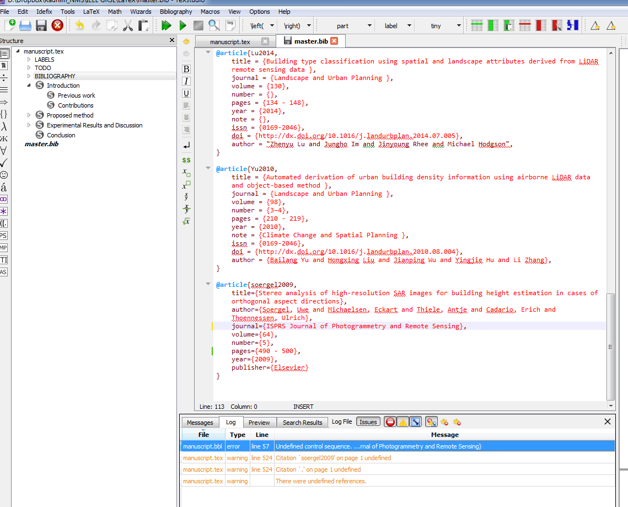Switch to the Messages tab
Viewport: 628px width, 507px height.
pos(200,423)
